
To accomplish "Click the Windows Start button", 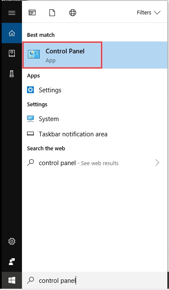I will [x=12, y=280].
